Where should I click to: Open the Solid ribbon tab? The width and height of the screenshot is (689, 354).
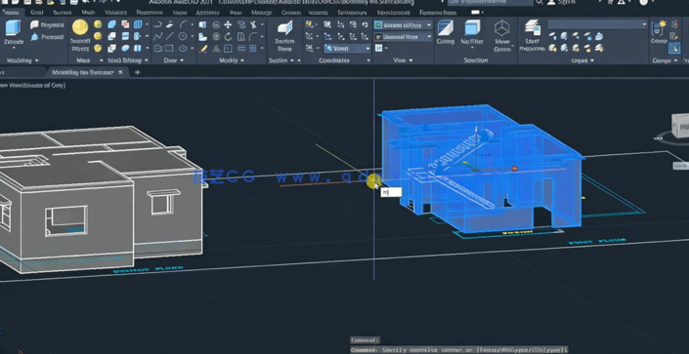36,13
